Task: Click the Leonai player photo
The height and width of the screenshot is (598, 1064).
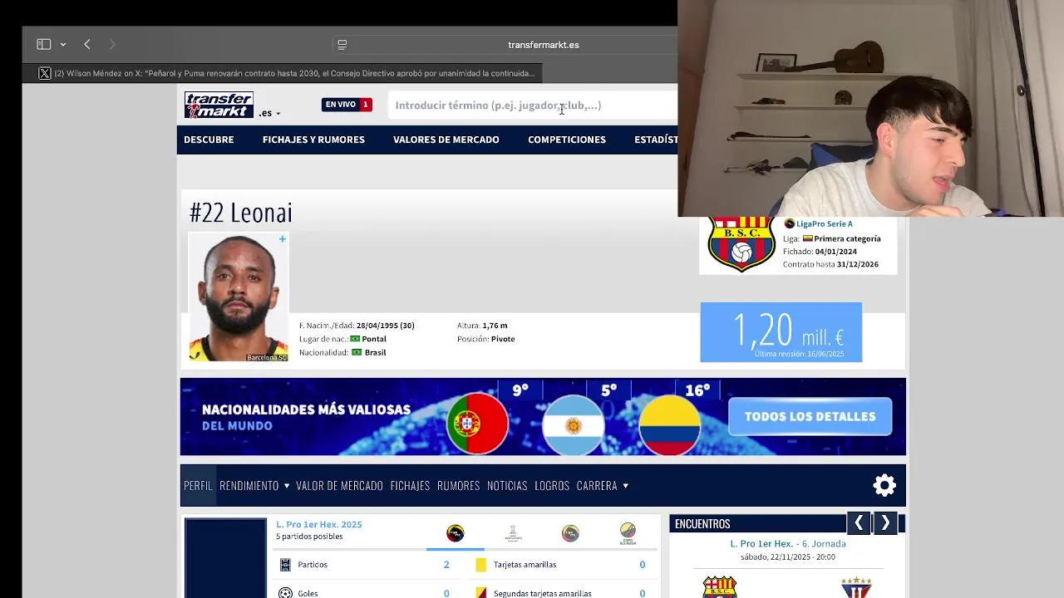Action: point(239,297)
